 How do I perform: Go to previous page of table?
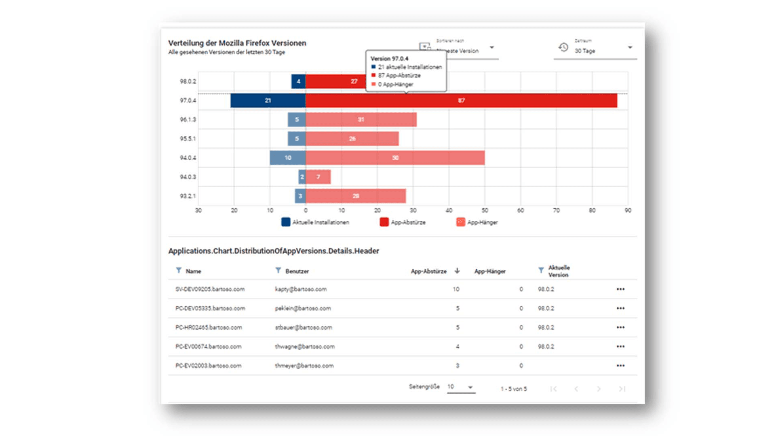(x=576, y=389)
